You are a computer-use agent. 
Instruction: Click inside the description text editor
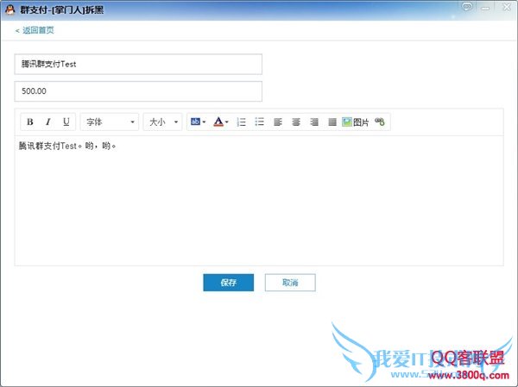click(x=259, y=201)
